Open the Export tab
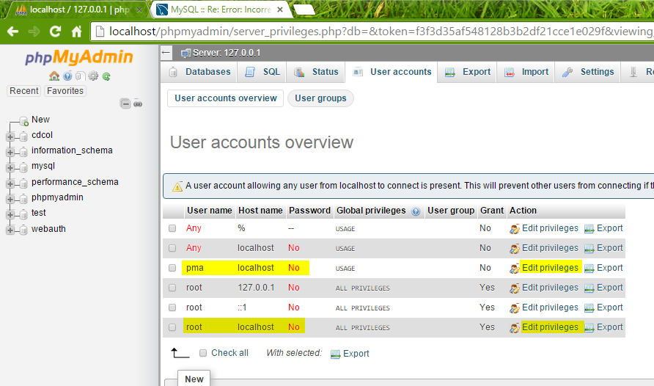 pos(467,72)
